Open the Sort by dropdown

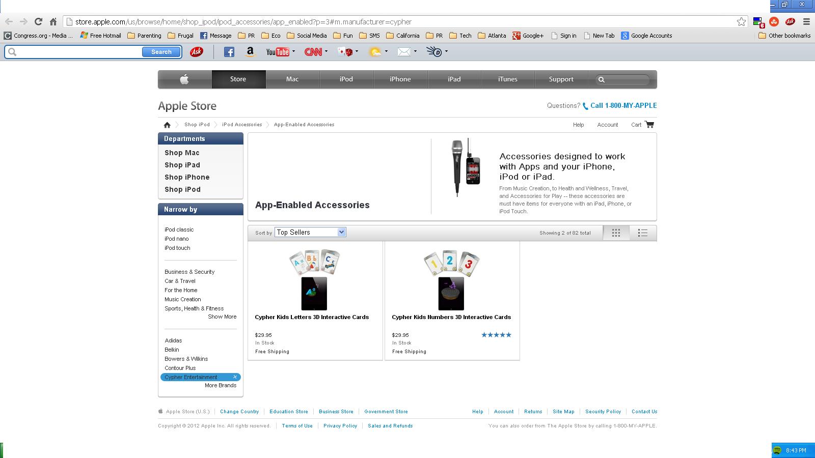coord(310,232)
